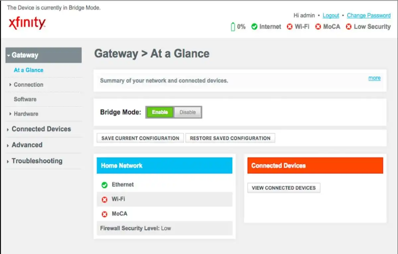Click the Low Security label

pyautogui.click(x=372, y=27)
